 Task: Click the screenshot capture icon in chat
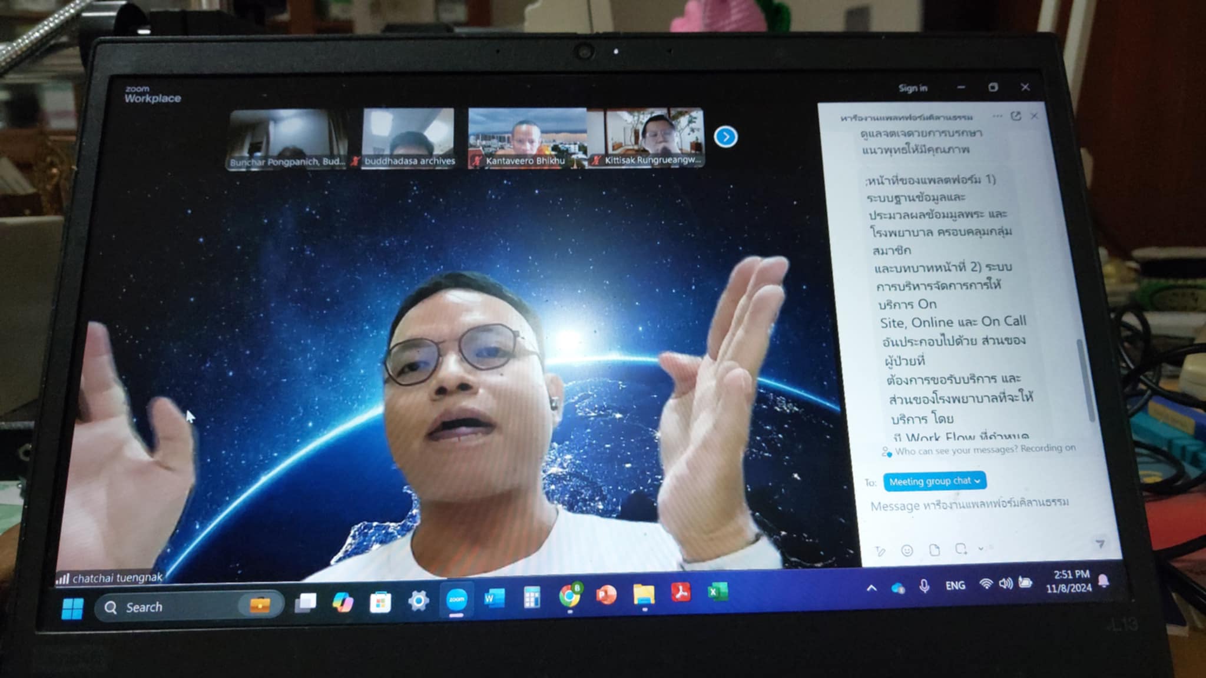pos(960,549)
